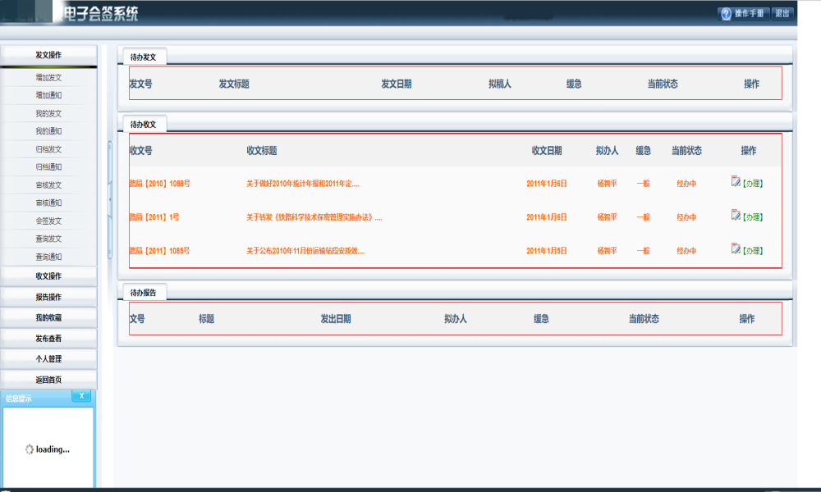Click the 退出 logout button
This screenshot has width=821, height=492.
coord(782,14)
